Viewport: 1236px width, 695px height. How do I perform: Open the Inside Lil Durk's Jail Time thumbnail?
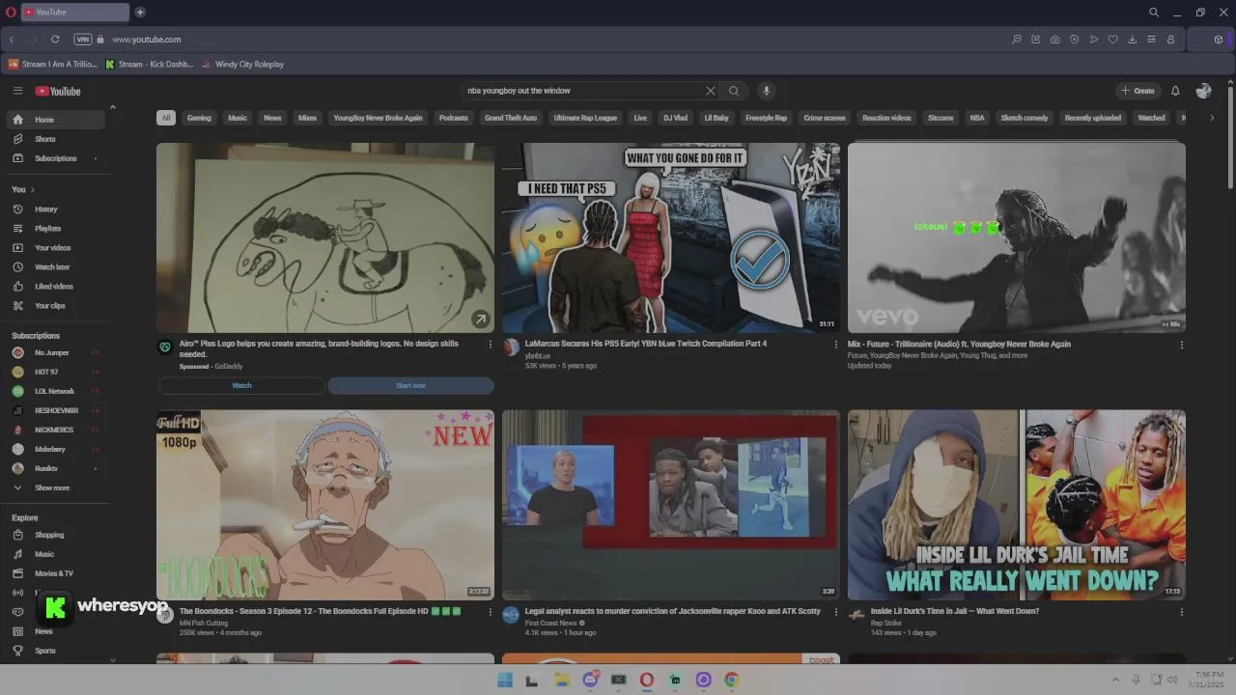tap(1017, 505)
